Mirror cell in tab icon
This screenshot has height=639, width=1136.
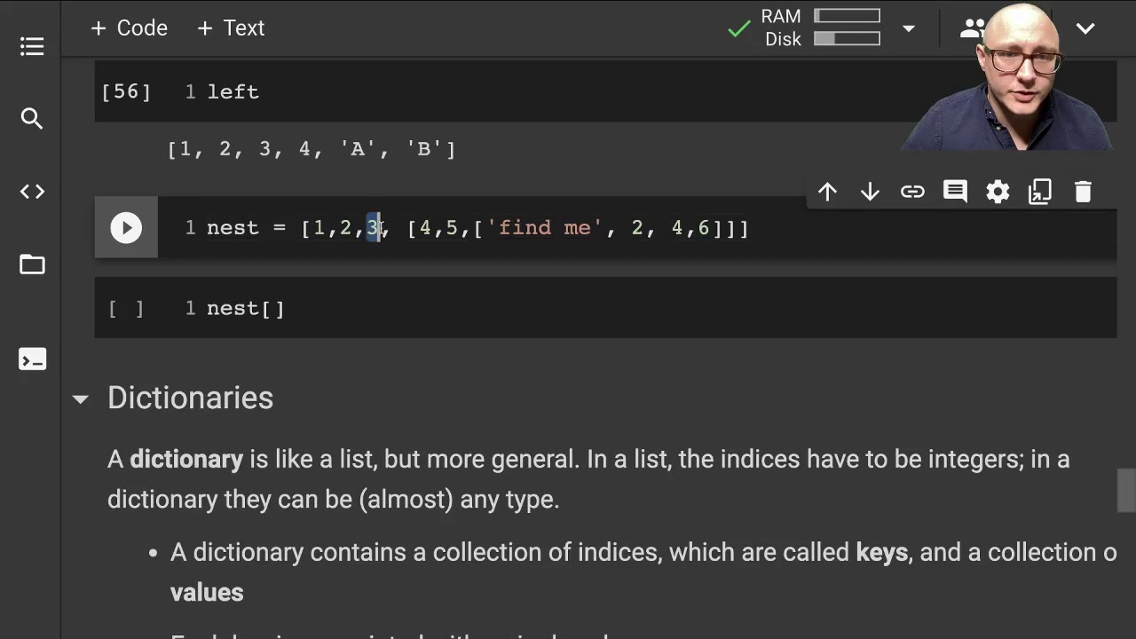pos(1040,192)
